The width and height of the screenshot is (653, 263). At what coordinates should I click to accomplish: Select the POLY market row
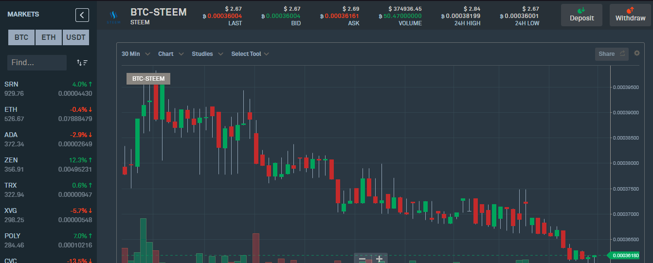click(x=48, y=241)
